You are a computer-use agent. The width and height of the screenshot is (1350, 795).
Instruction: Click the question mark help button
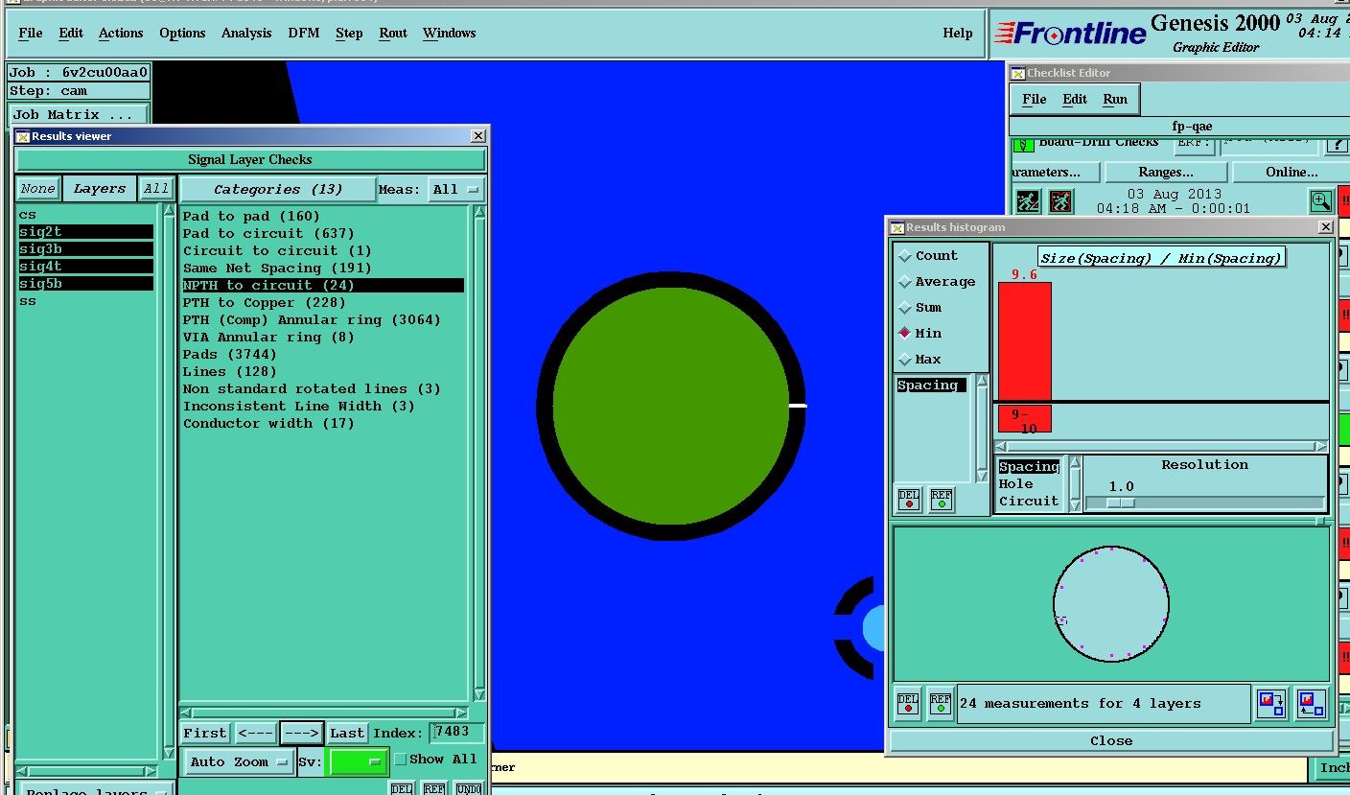point(1337,142)
